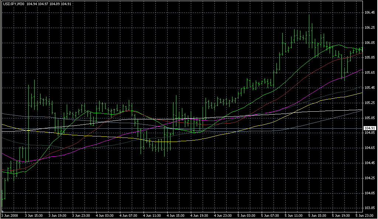
Task: Select the 5 Jun 07:30 time label
Action: (x=271, y=215)
